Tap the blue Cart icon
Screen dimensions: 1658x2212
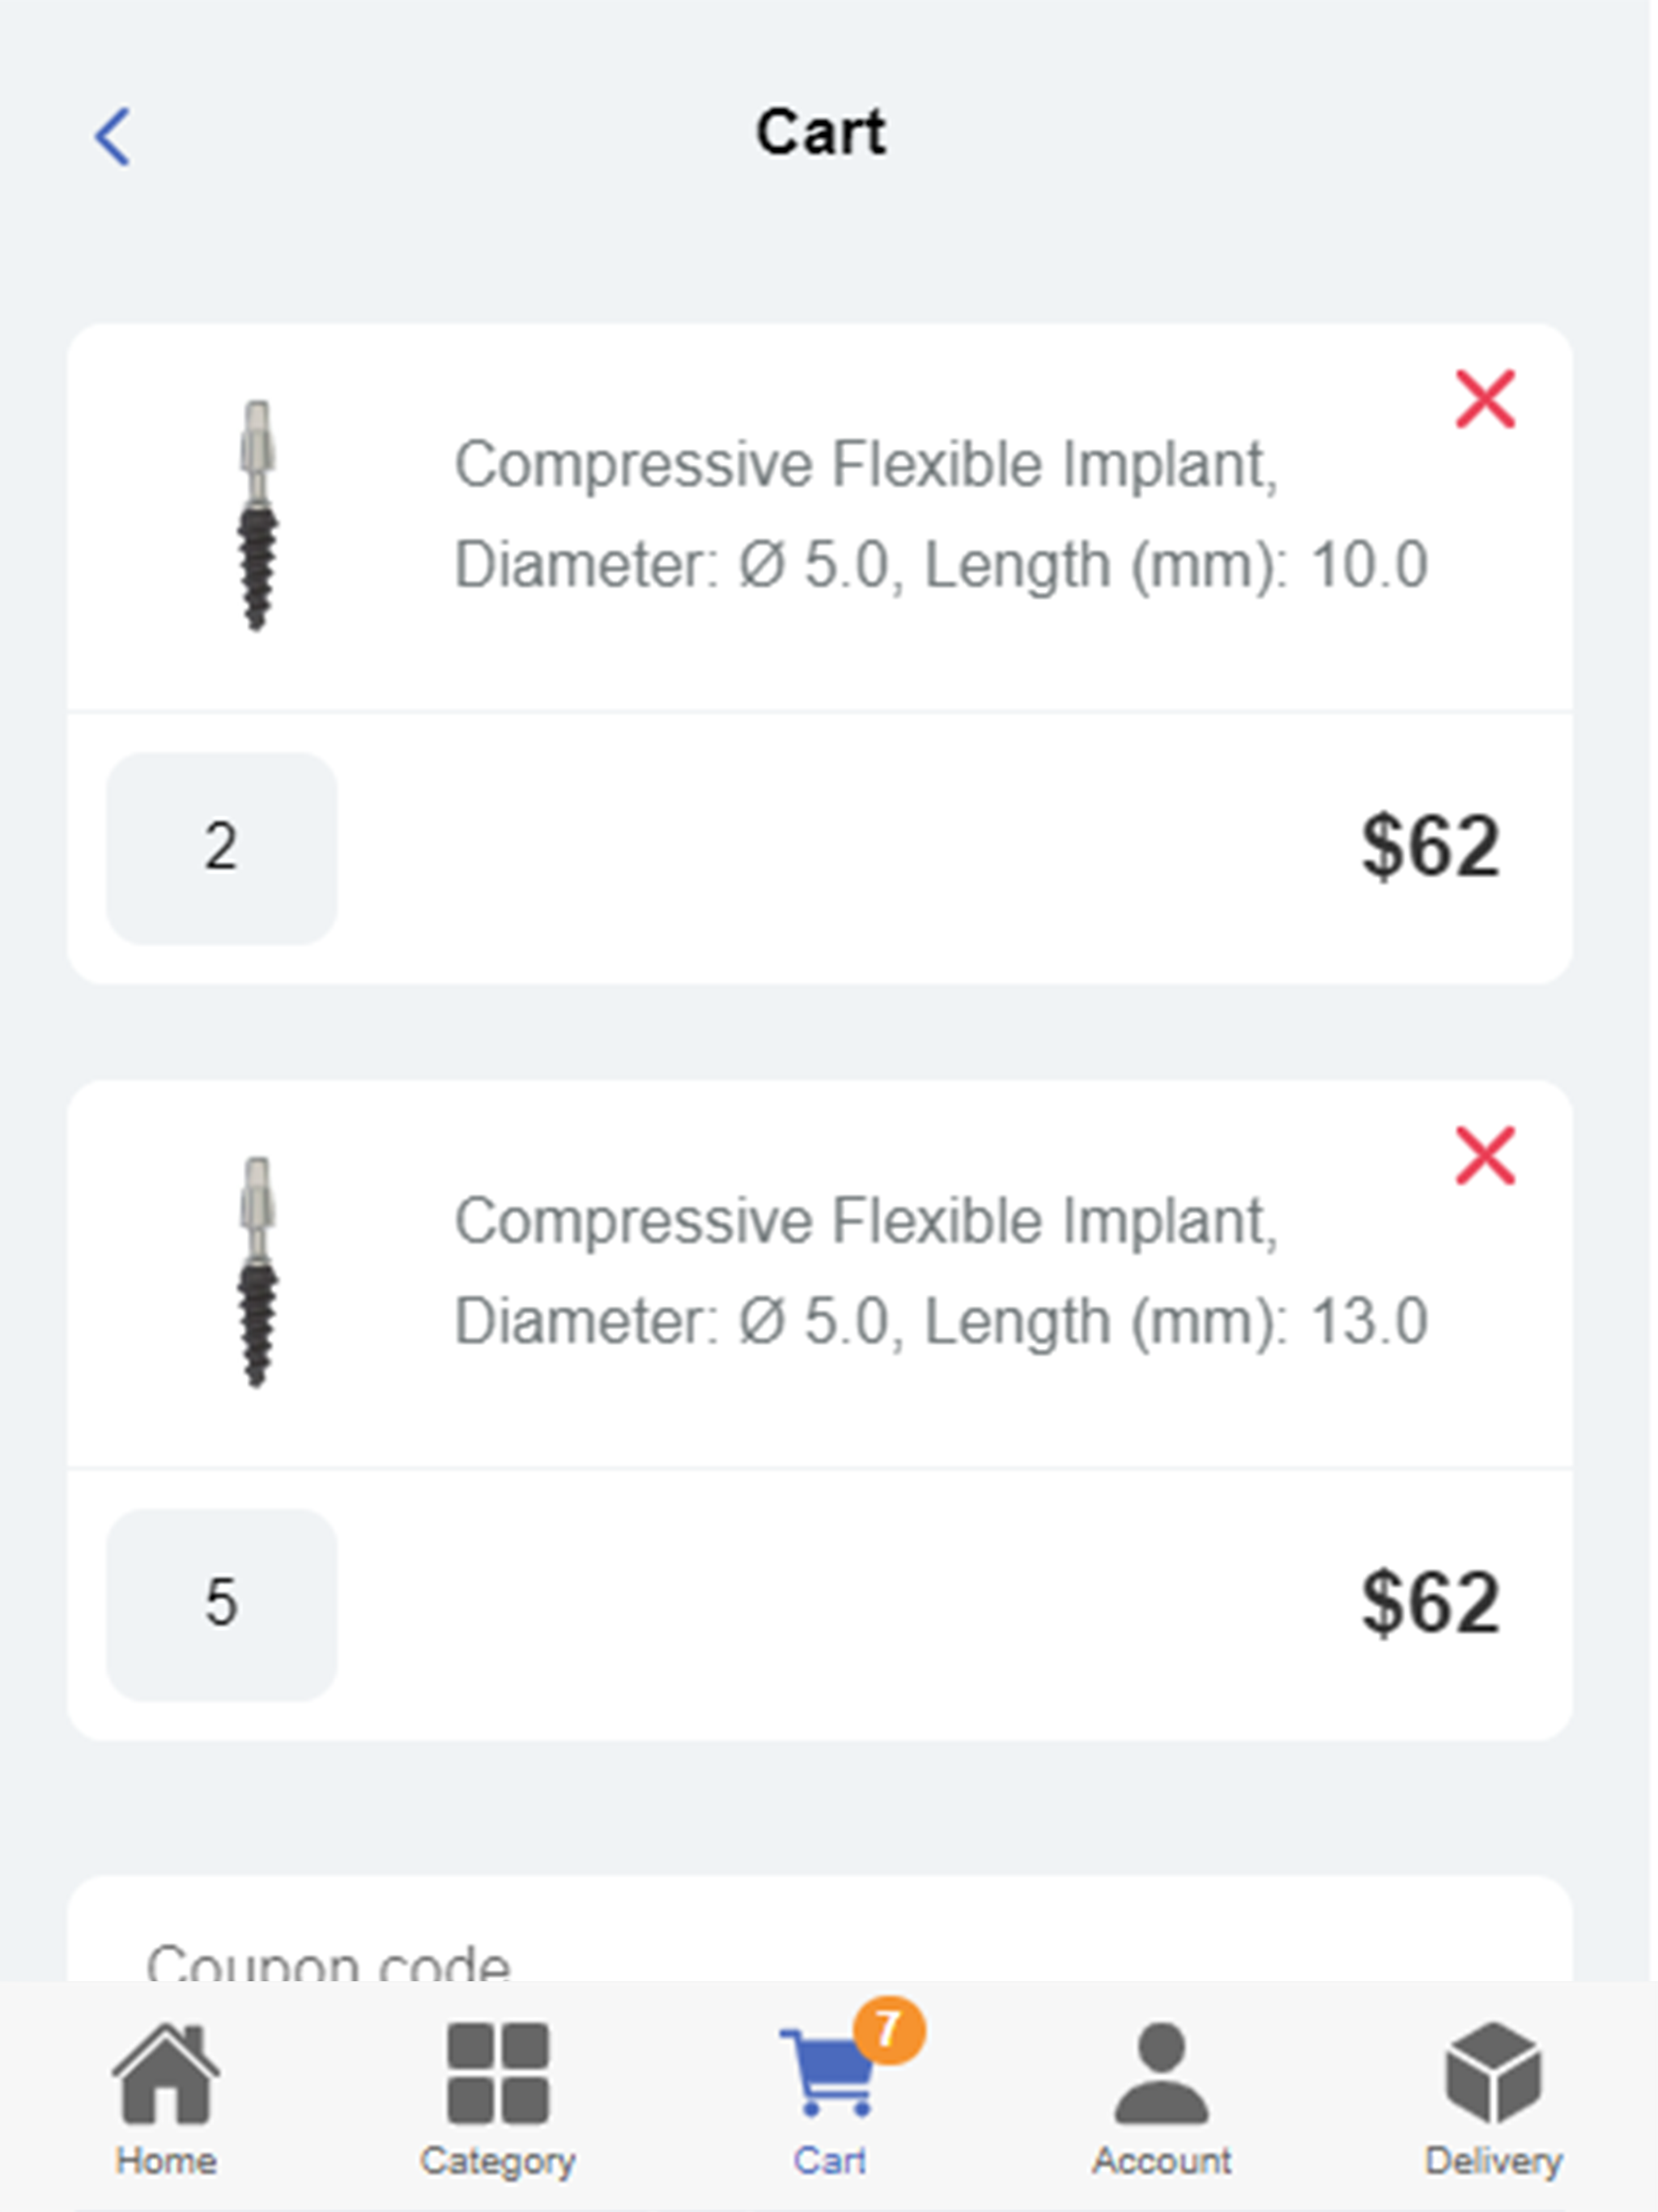(826, 2076)
